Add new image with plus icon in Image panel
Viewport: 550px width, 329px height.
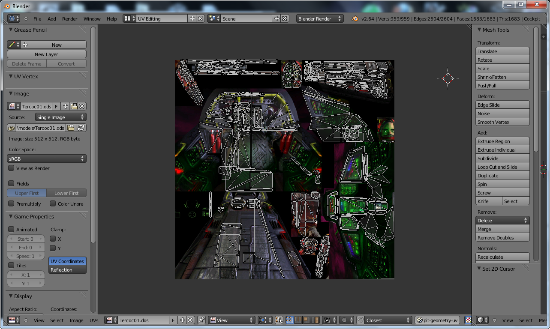point(65,106)
